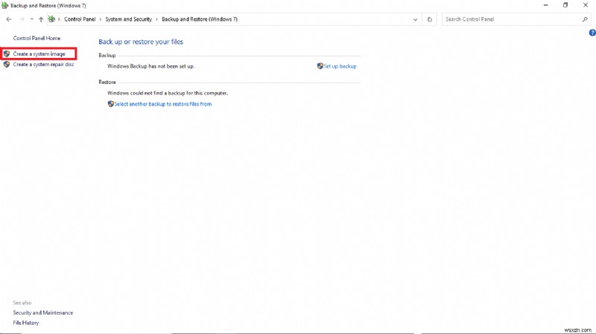Open Create a system repair disc
596x334 pixels.
tap(44, 65)
